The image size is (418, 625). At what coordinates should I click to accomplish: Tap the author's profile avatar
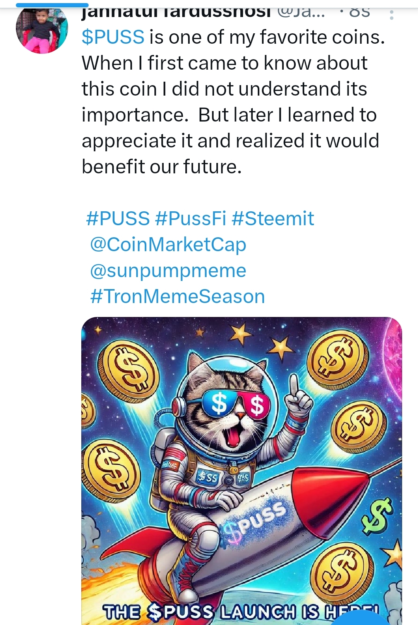pos(42,29)
